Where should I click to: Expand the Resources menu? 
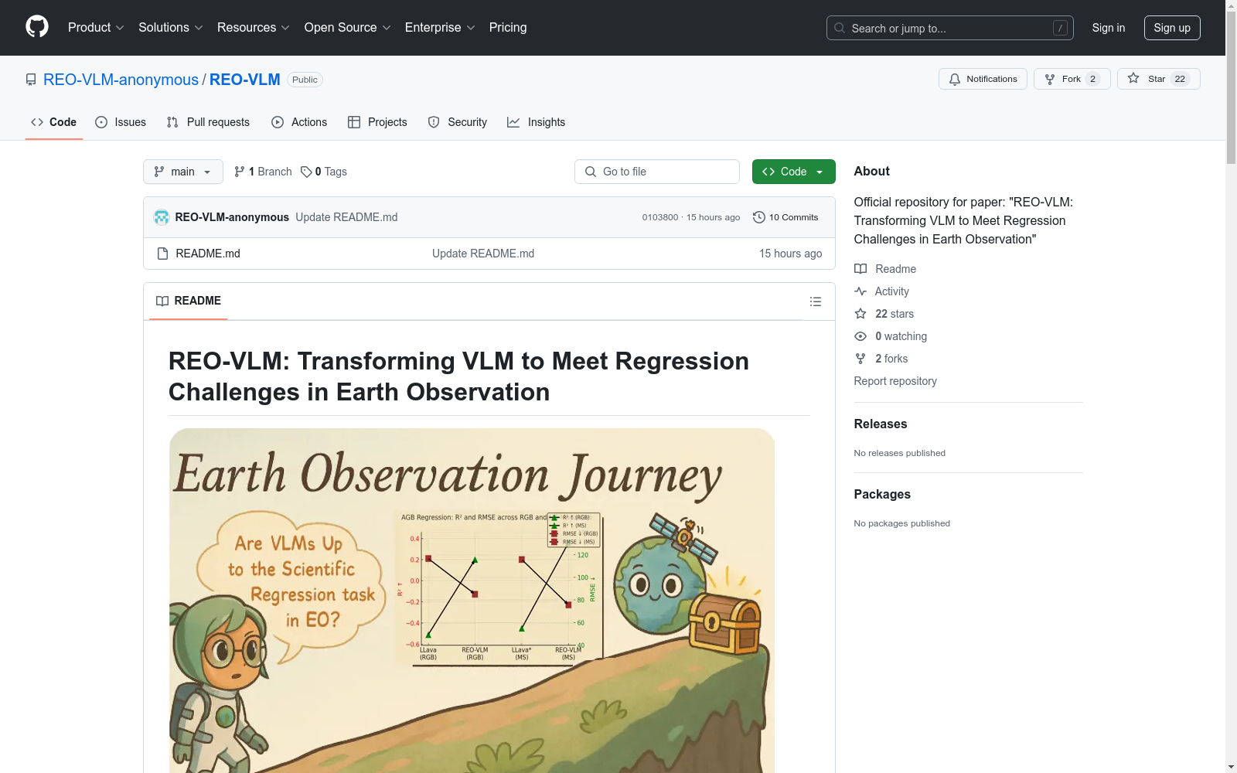point(254,27)
